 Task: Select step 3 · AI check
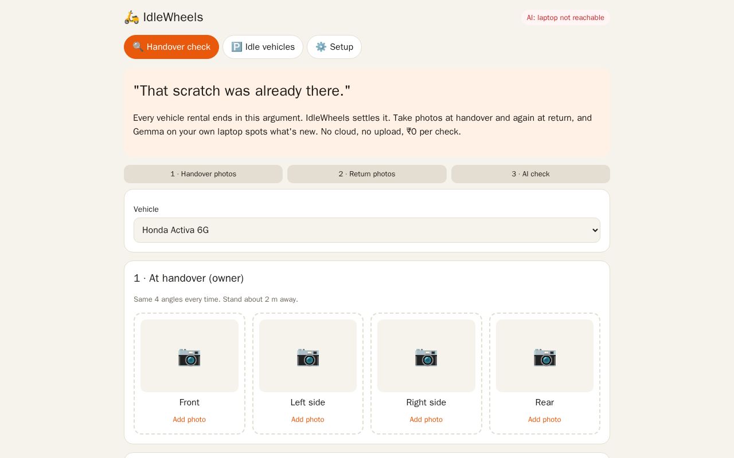pyautogui.click(x=530, y=174)
